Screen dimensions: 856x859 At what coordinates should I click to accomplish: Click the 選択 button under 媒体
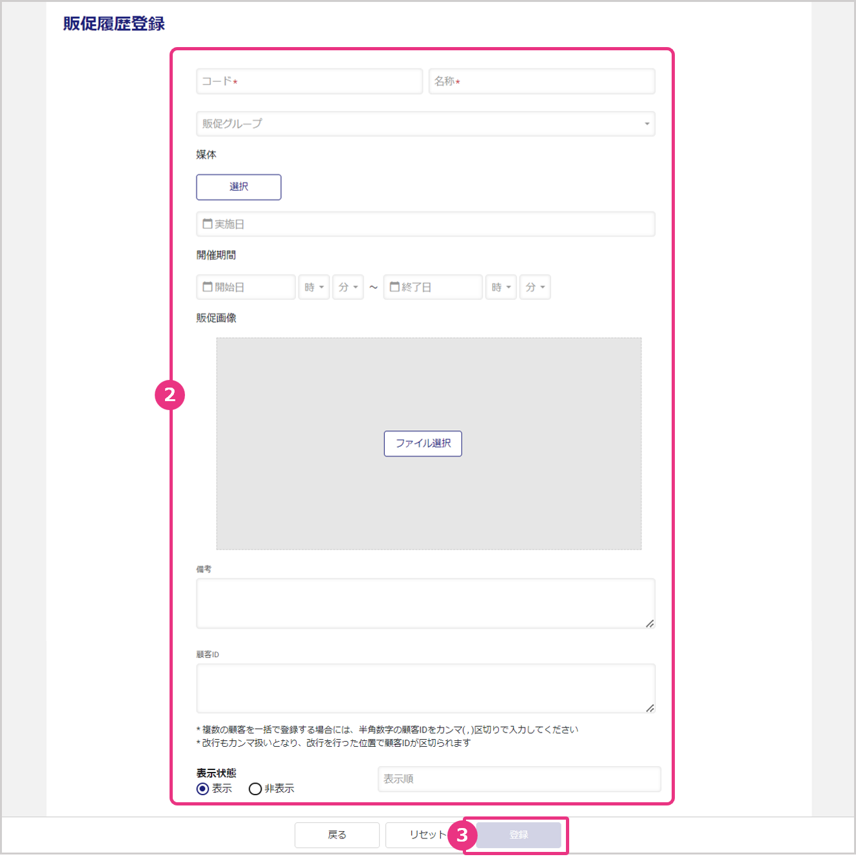238,187
